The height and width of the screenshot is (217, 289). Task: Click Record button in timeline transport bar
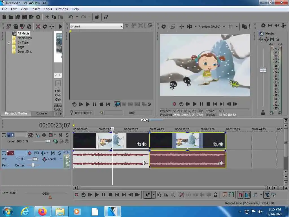pyautogui.click(x=76, y=195)
